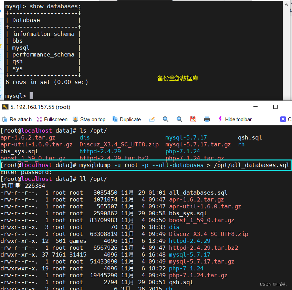Click '6 rows in set (0.00 sec)' line
Viewport: 292px width, 290px height.
pos(47,82)
